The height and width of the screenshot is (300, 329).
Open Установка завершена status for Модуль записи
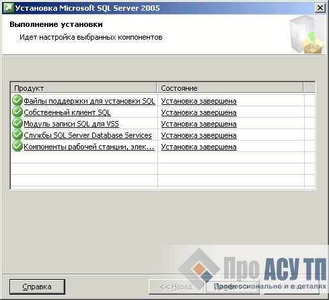point(198,124)
